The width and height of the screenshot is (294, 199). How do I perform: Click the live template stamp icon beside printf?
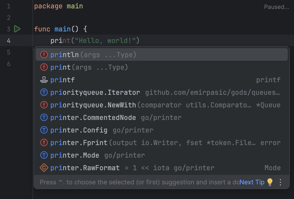pos(44,80)
